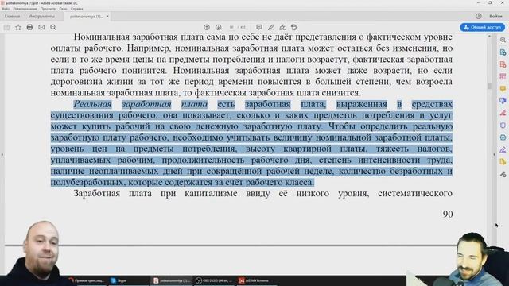509x286 pixels.
Task: Select the highlight text pen tool
Action: pos(270,27)
